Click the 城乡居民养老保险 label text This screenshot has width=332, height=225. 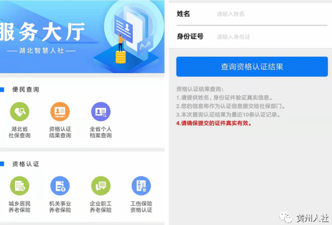(x=19, y=206)
